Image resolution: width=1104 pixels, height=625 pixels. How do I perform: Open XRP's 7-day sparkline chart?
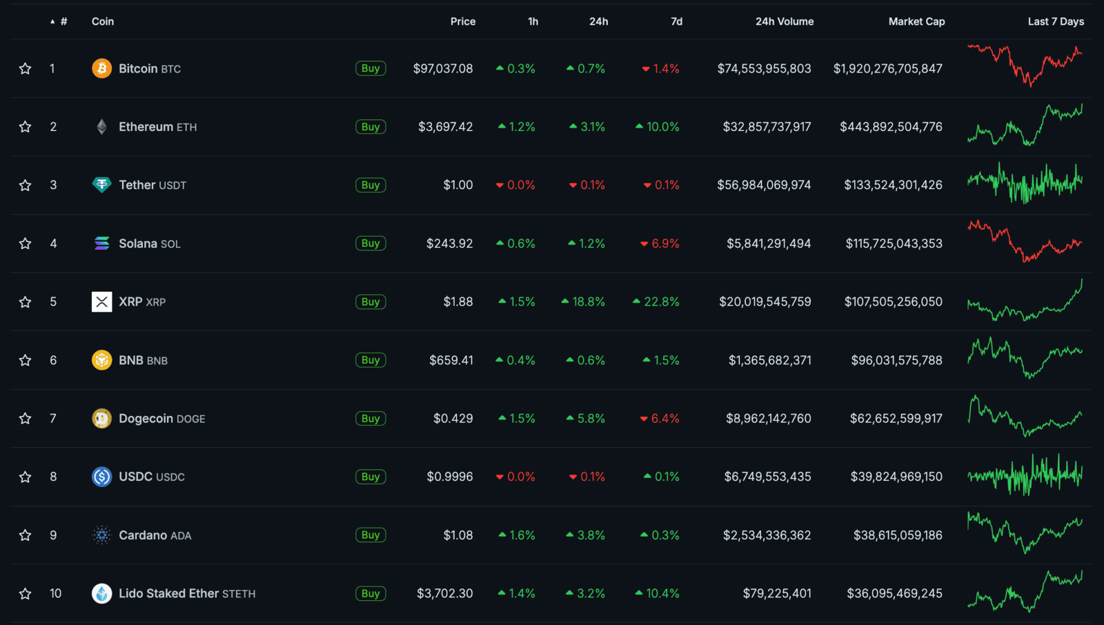point(1025,300)
